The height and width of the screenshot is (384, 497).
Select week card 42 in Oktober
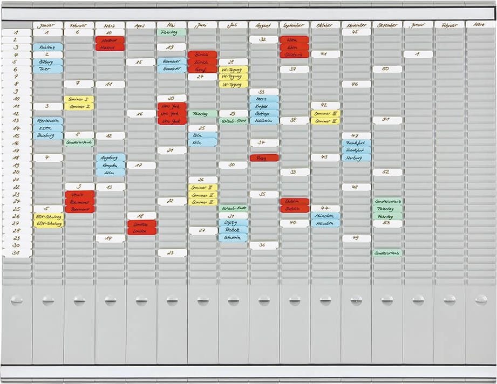coord(325,106)
